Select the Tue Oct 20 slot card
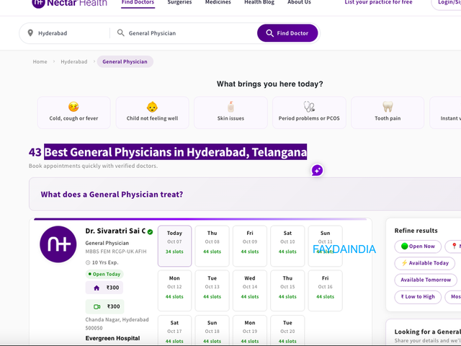This screenshot has width=461, height=346. 287,330
